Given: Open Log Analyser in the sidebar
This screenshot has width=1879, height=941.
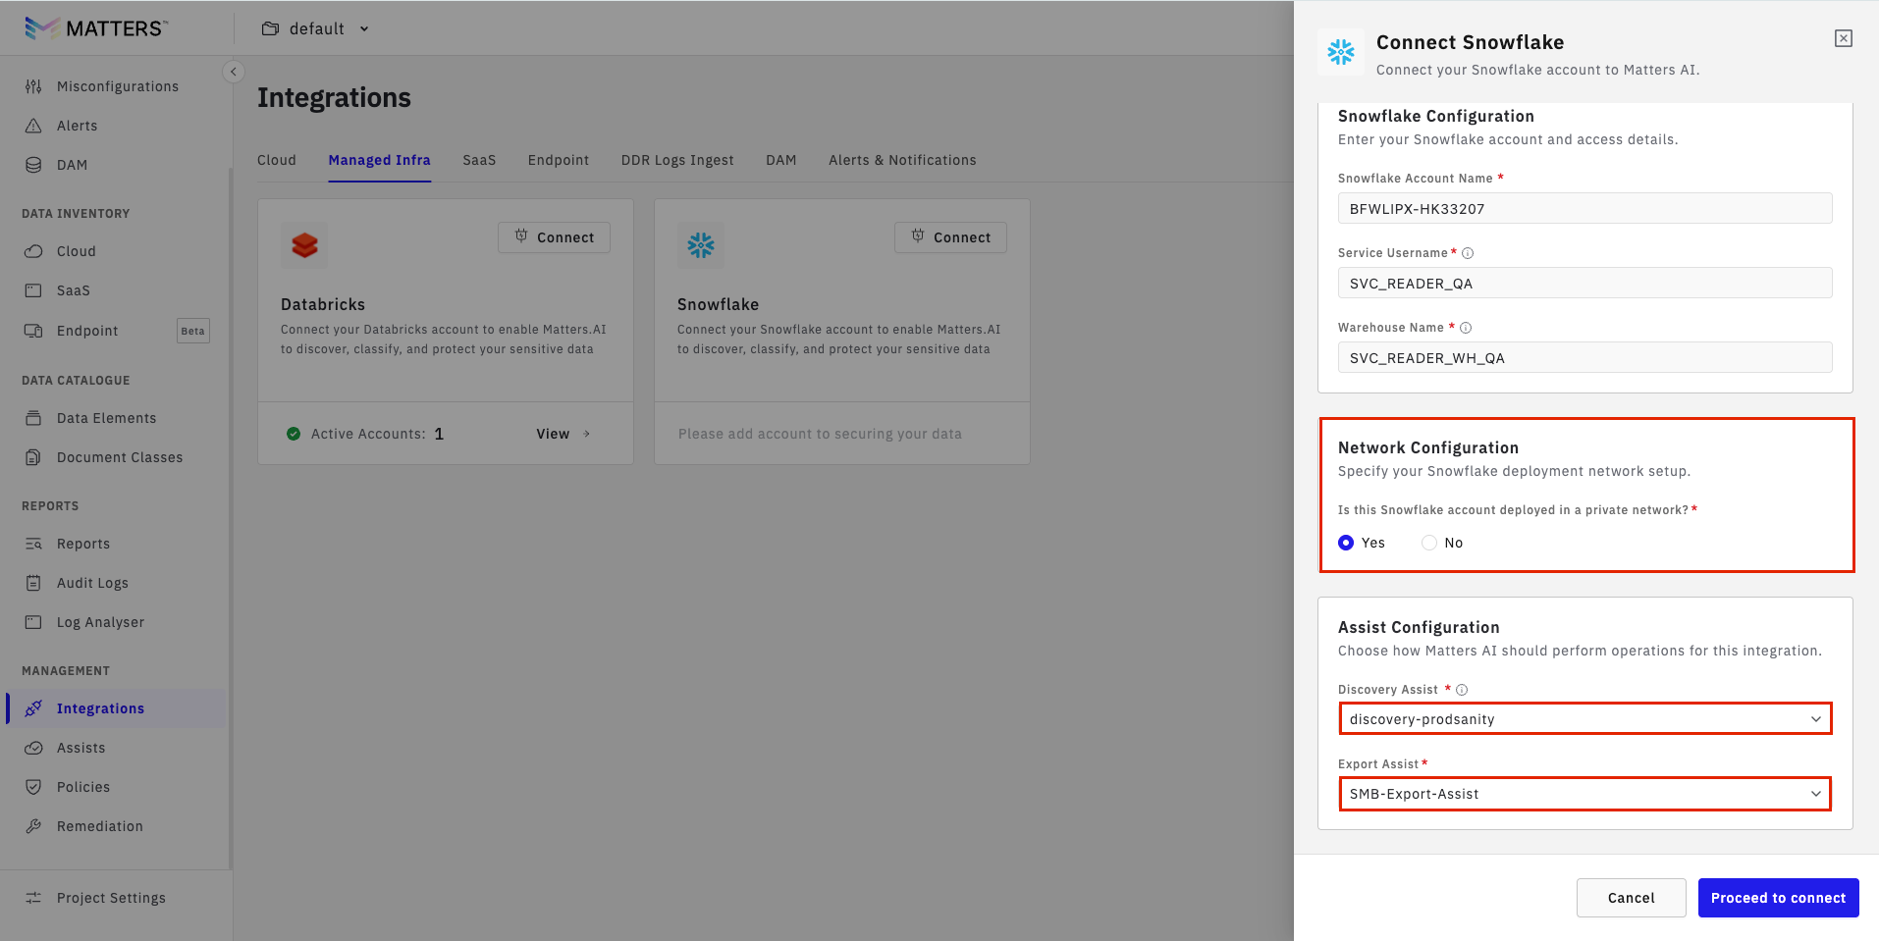Looking at the screenshot, I should click(116, 622).
